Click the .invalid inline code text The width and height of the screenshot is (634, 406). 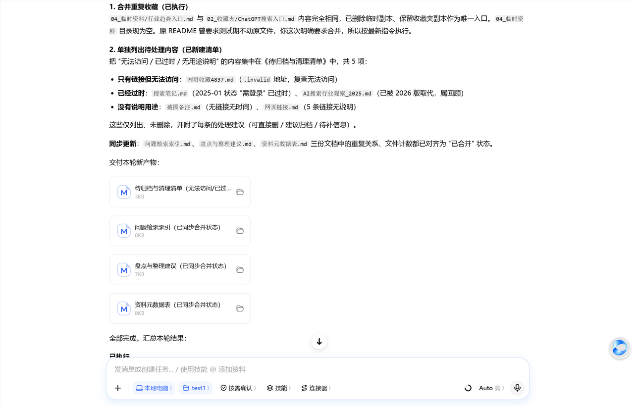257,79
